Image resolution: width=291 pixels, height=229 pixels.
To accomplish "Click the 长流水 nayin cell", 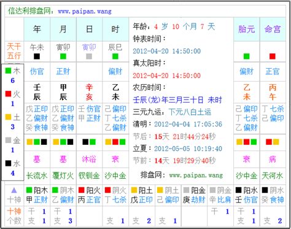I will (37, 176).
